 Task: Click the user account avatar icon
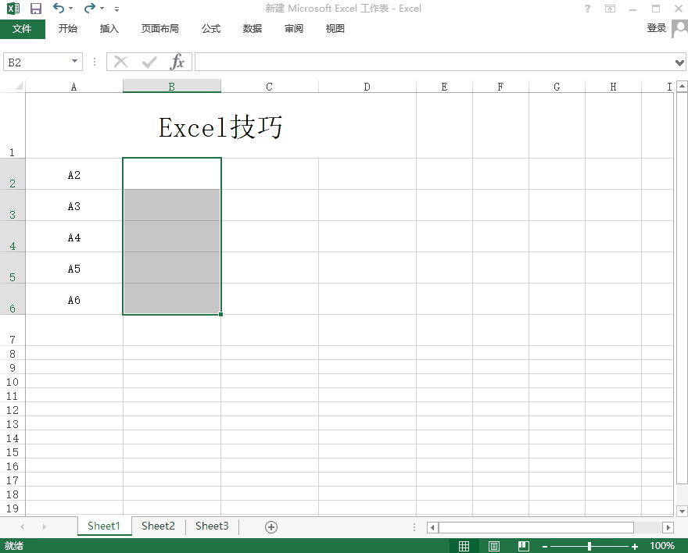679,29
